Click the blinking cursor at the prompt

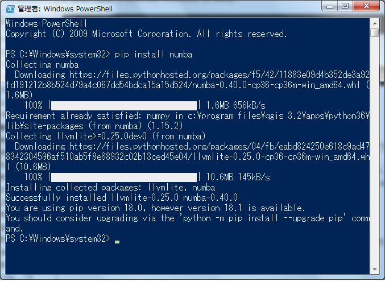point(117,242)
